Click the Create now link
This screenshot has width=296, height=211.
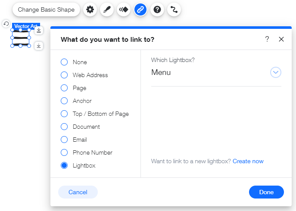tap(248, 161)
